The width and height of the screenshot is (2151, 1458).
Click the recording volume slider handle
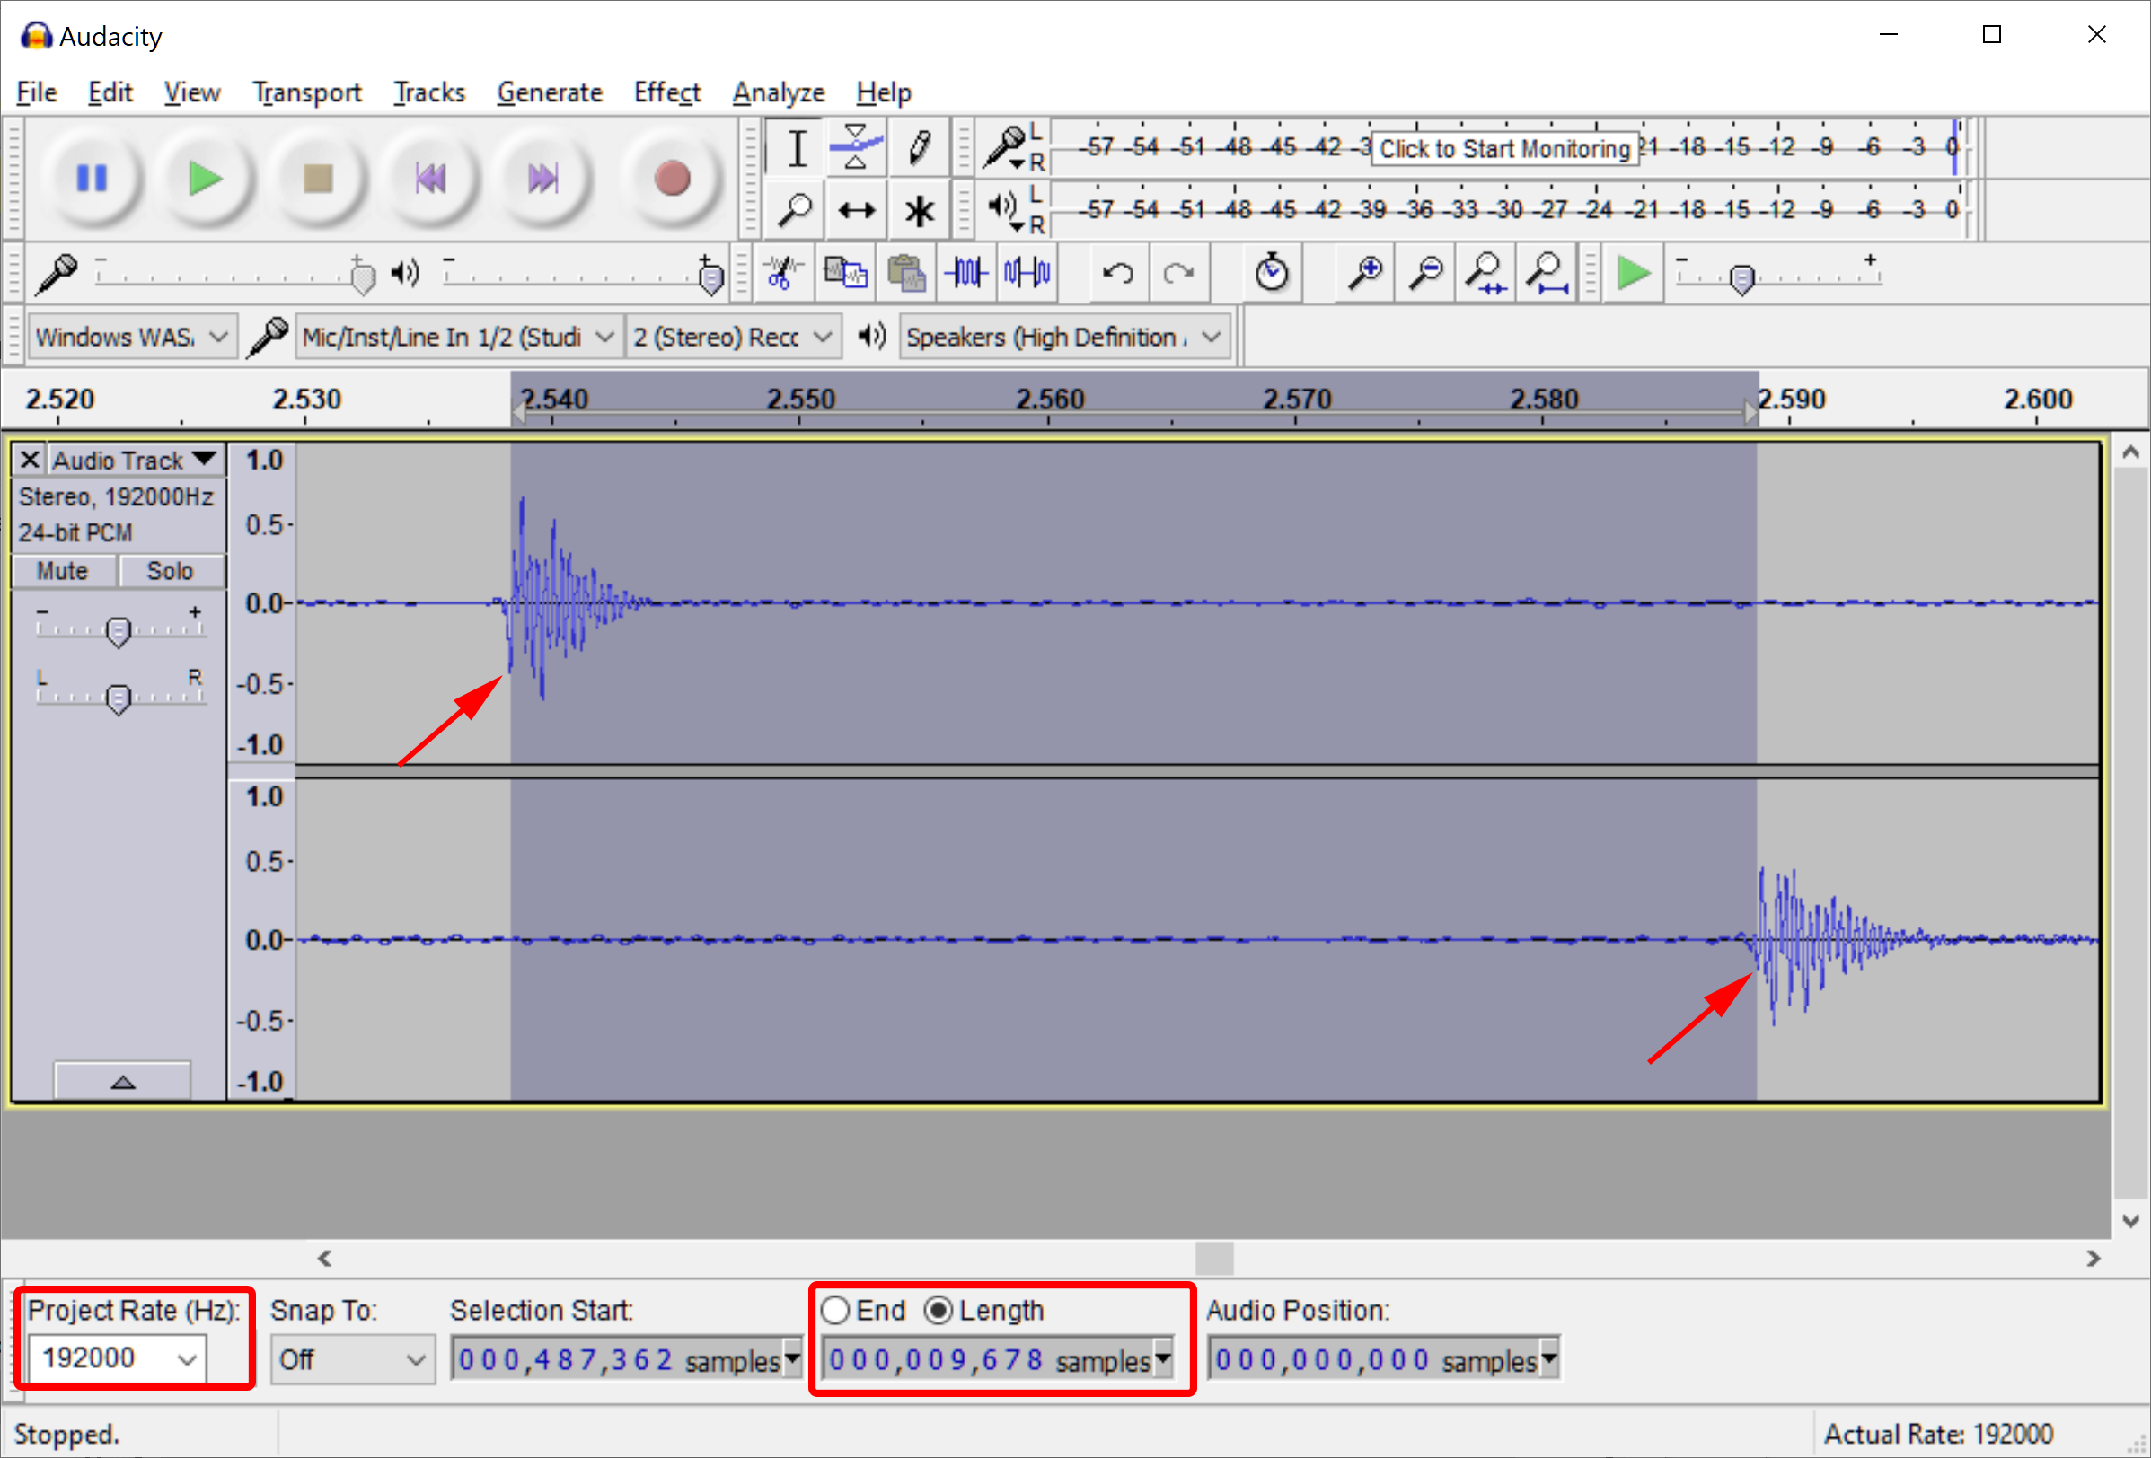[x=363, y=277]
